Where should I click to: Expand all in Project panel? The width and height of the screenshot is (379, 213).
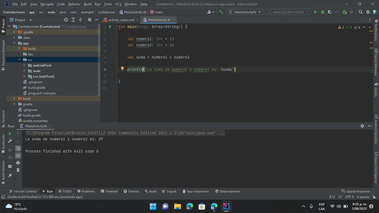pyautogui.click(x=73, y=20)
